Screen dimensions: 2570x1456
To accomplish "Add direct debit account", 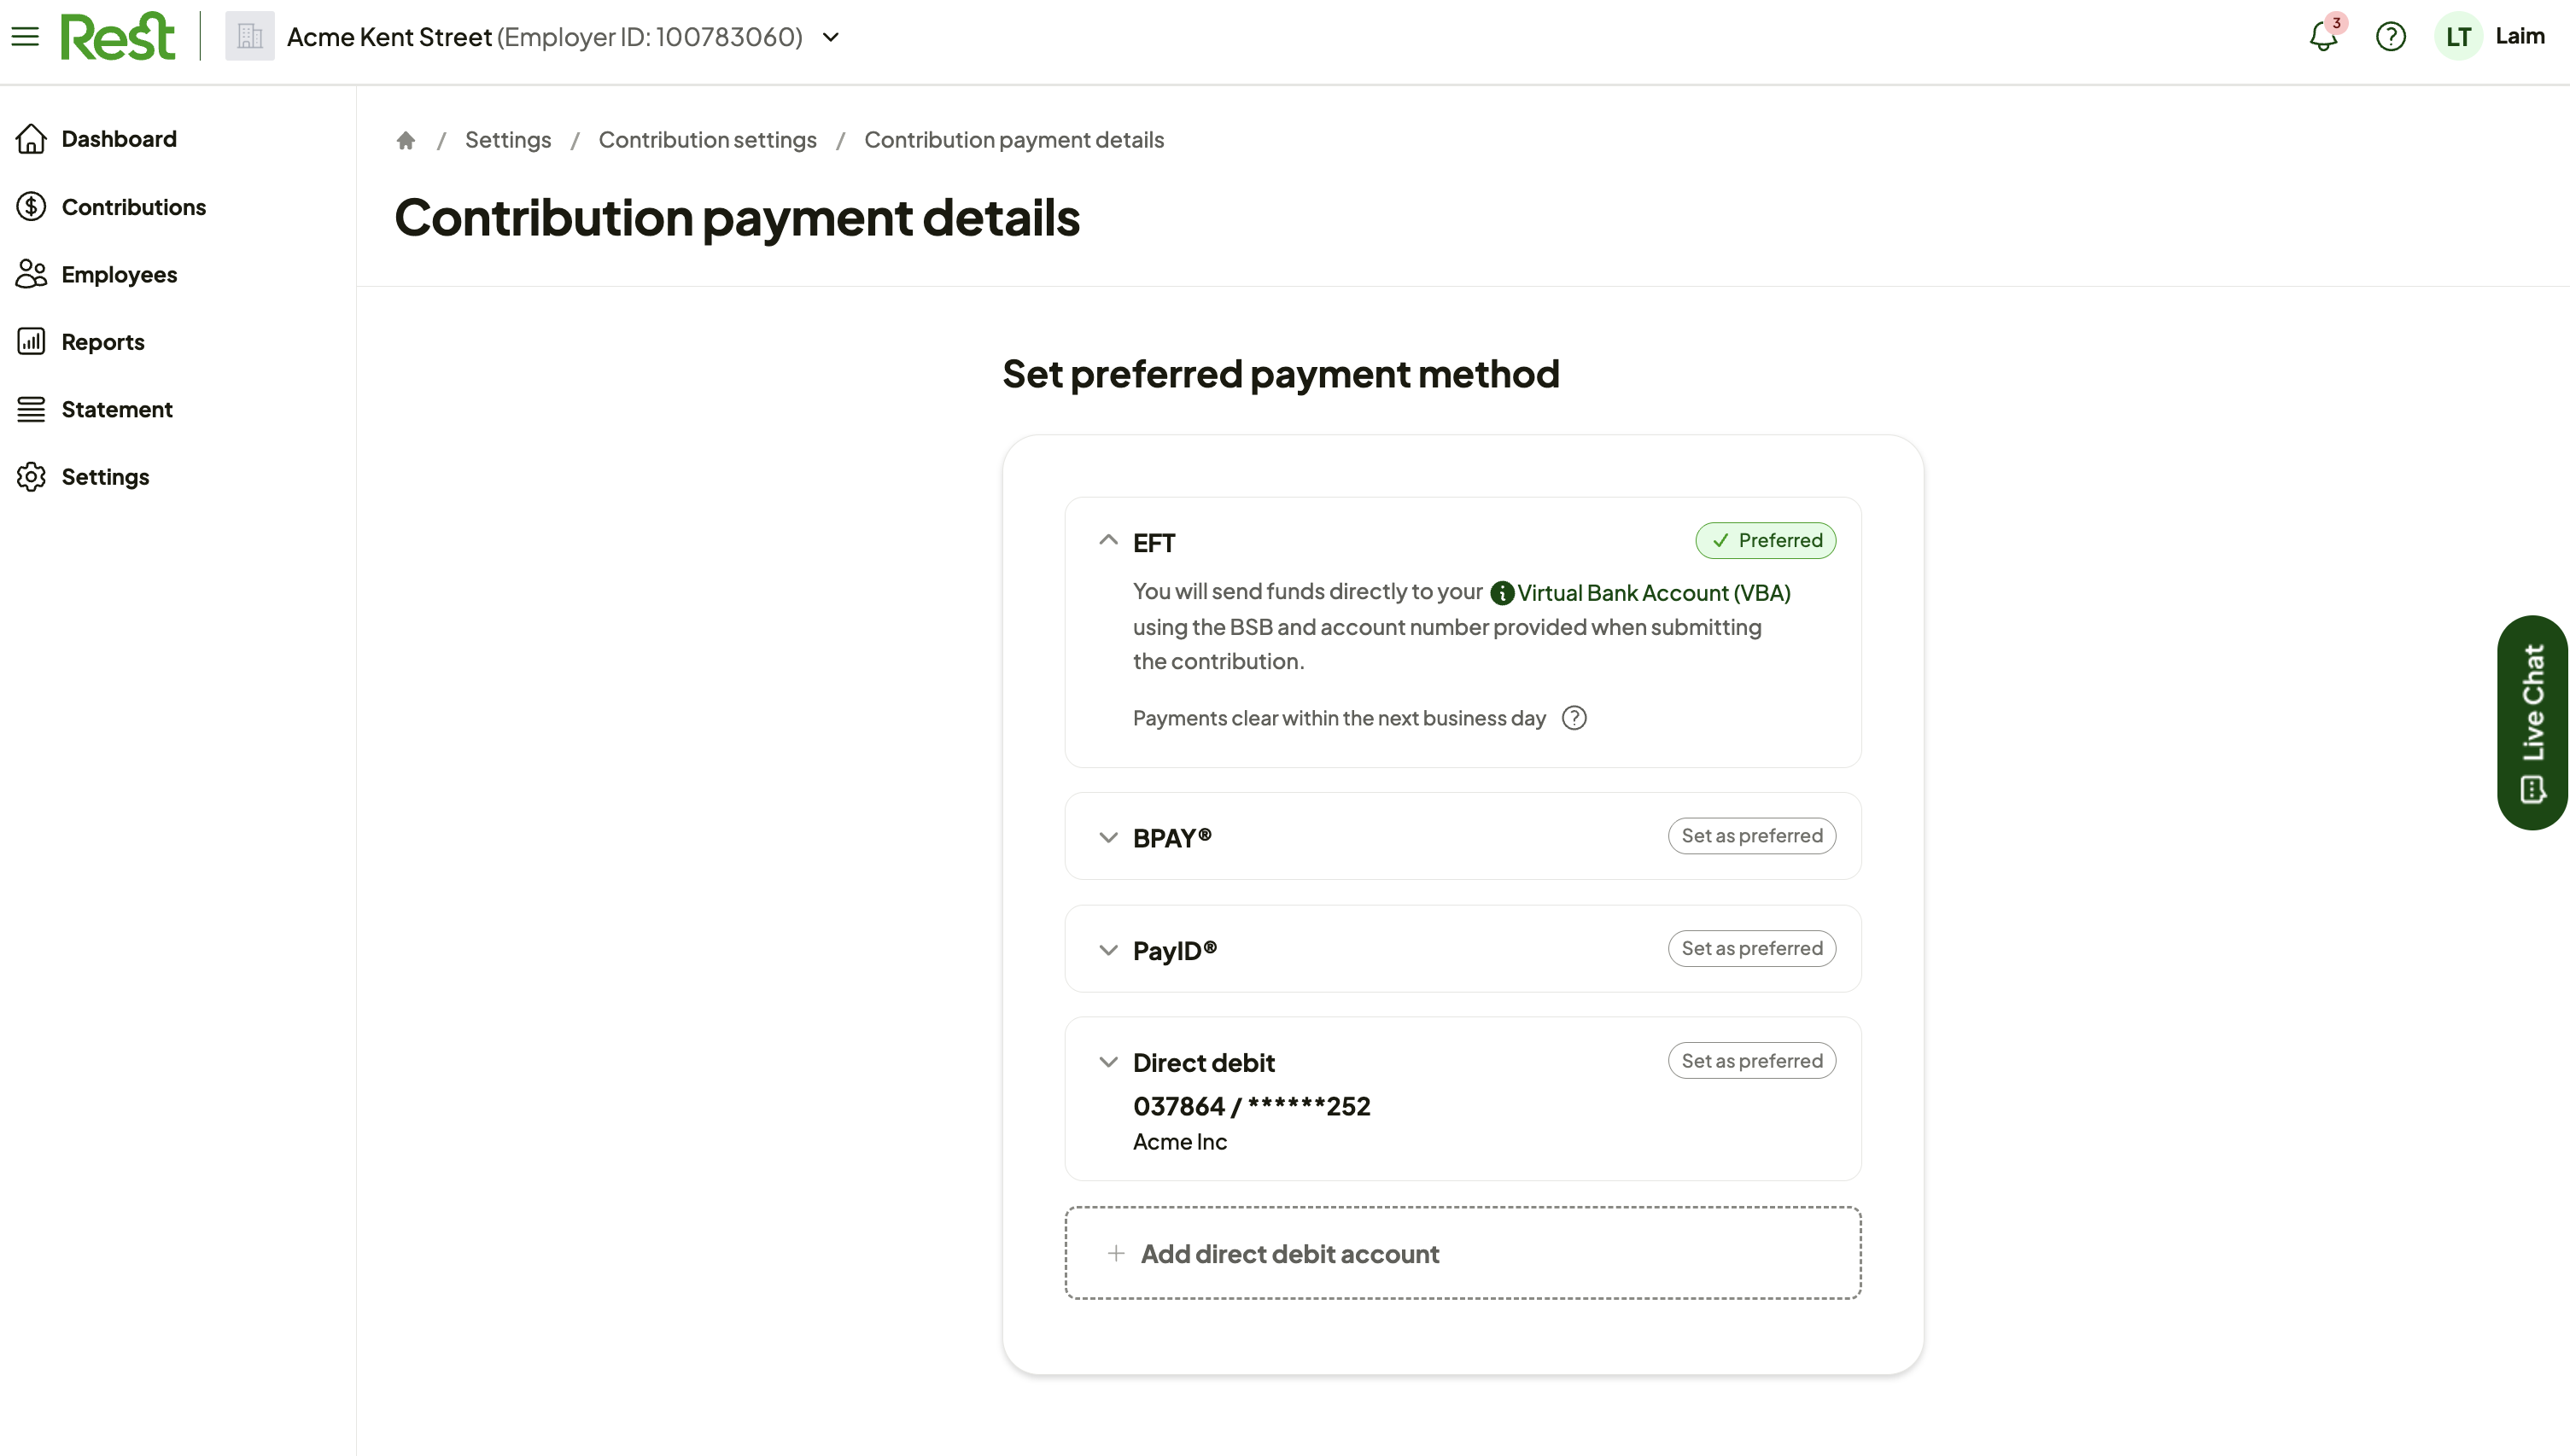I will (x=1463, y=1253).
